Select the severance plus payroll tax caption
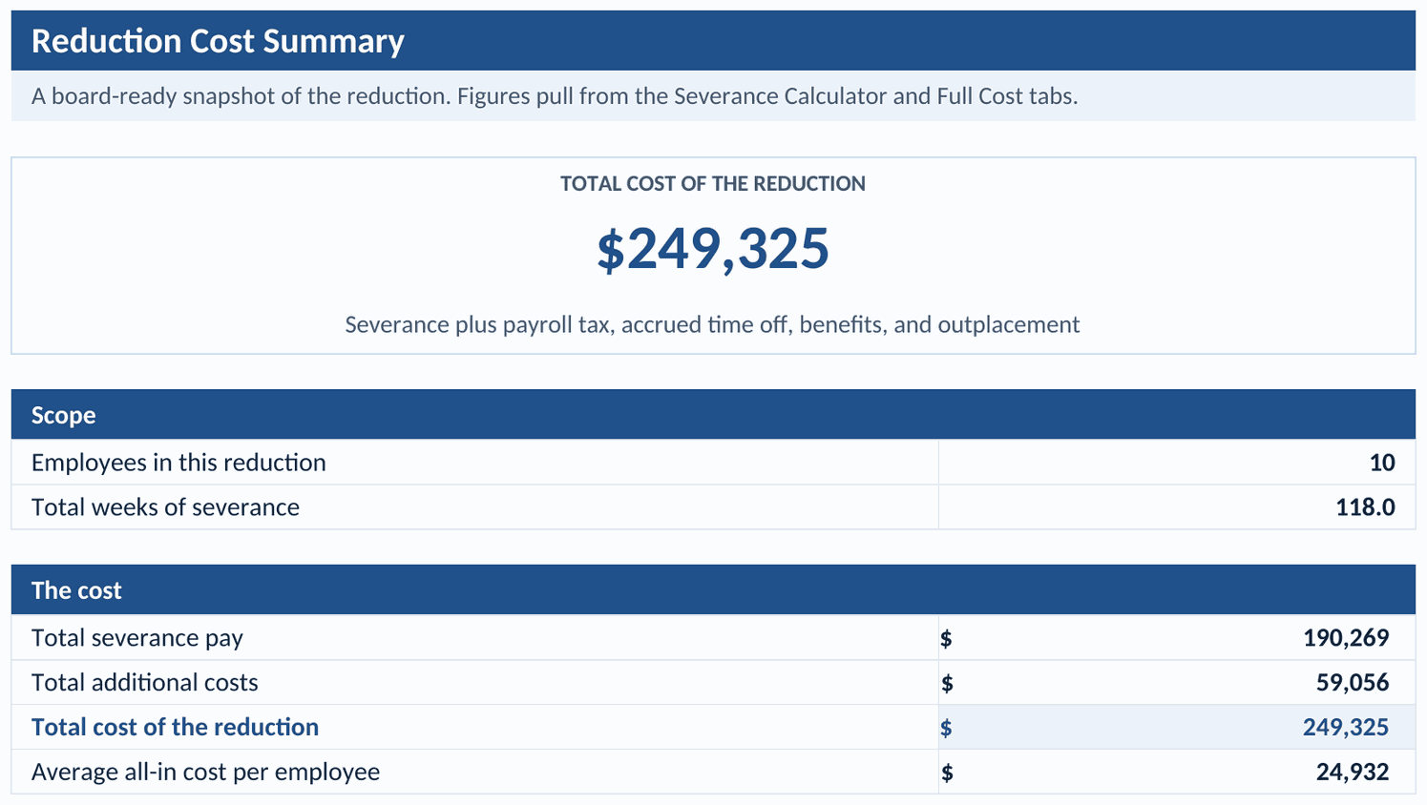1427x805 pixels. (x=713, y=325)
